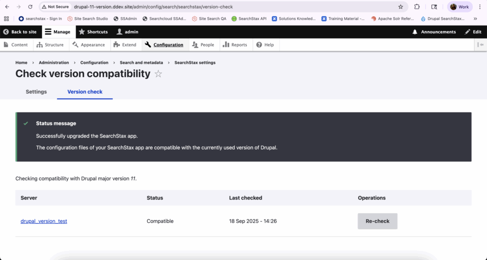
Task: Click the Operations column header
Action: coord(372,198)
